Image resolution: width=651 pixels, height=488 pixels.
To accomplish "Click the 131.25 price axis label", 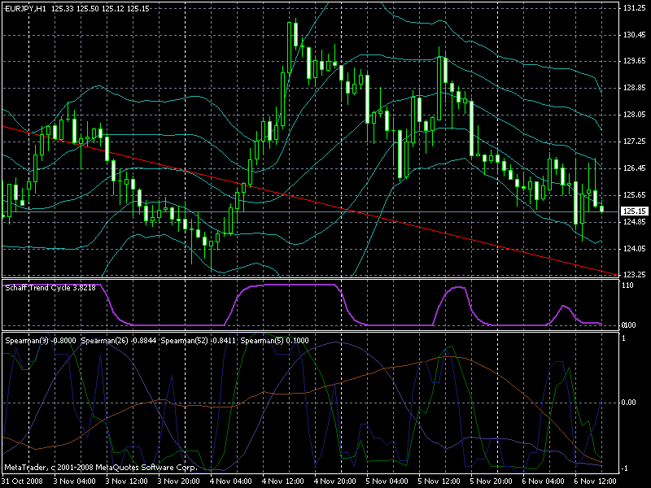I will point(635,8).
